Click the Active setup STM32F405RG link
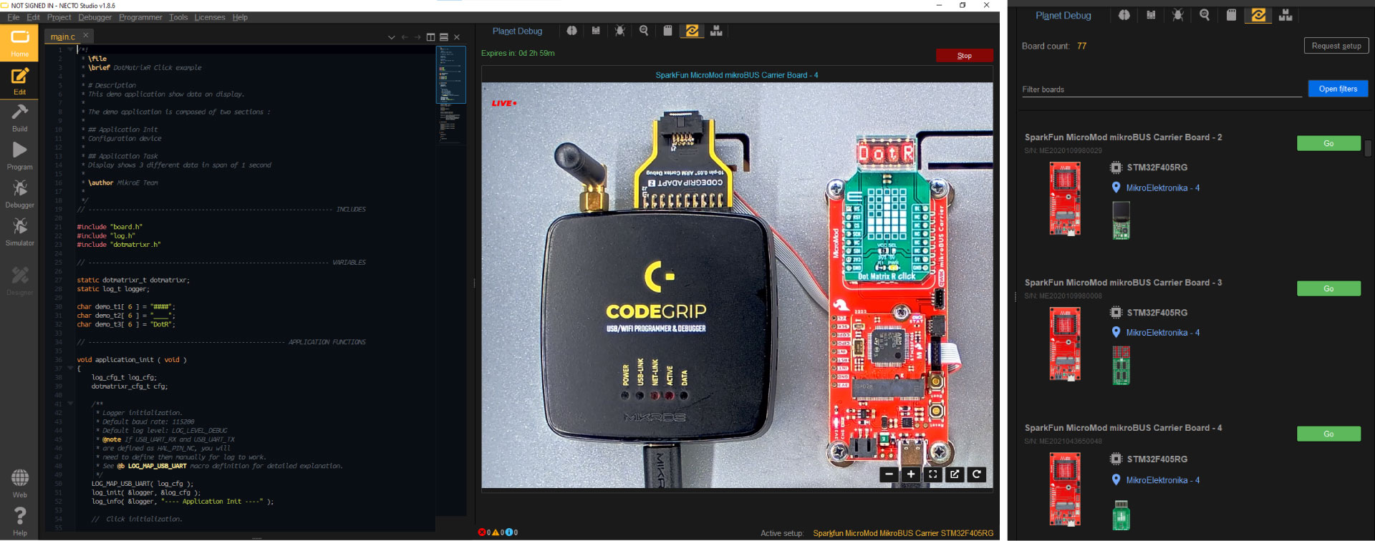The width and height of the screenshot is (1375, 541). [903, 533]
